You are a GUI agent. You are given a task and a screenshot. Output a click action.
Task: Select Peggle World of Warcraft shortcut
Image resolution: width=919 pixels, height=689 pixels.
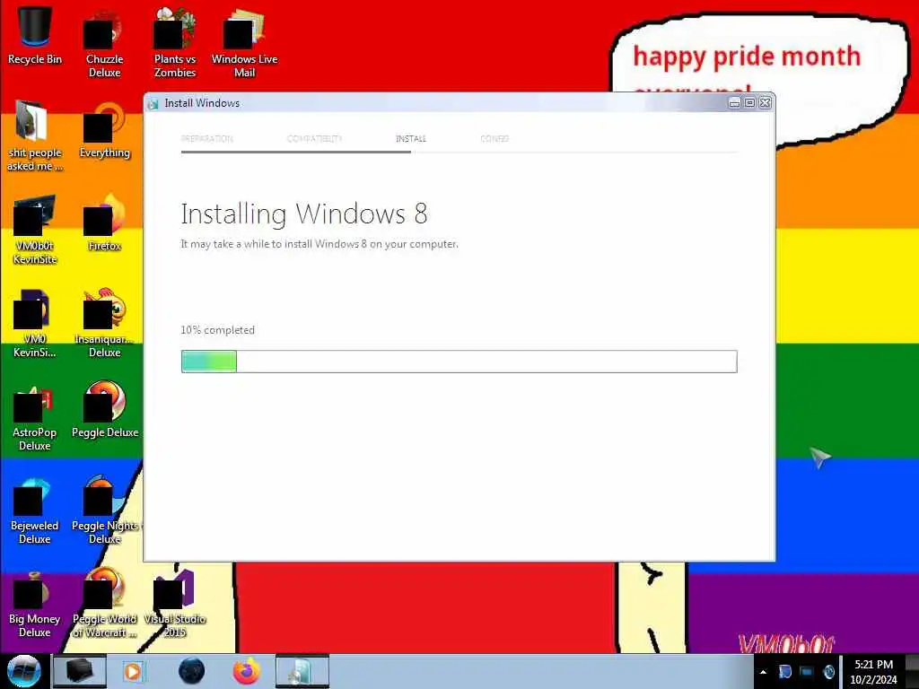click(104, 604)
